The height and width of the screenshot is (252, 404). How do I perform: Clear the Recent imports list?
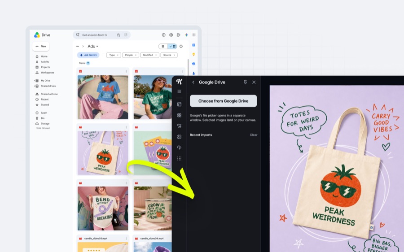pos(254,135)
